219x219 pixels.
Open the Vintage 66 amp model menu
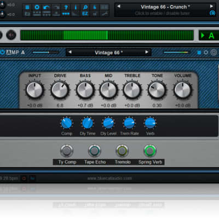click(108, 53)
